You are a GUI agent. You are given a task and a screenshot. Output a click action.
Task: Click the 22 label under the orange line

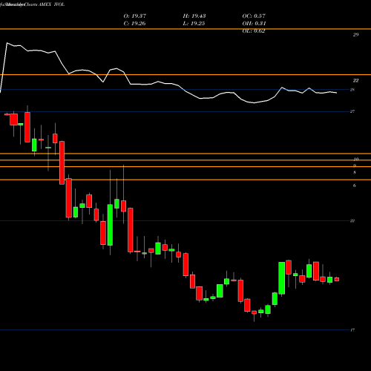click(355, 81)
